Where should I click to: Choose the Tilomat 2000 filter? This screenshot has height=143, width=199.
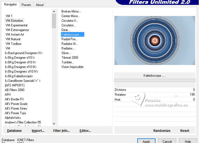[70, 58]
